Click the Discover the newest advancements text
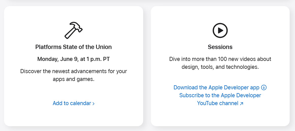This screenshot has height=131, width=295. tap(73, 71)
